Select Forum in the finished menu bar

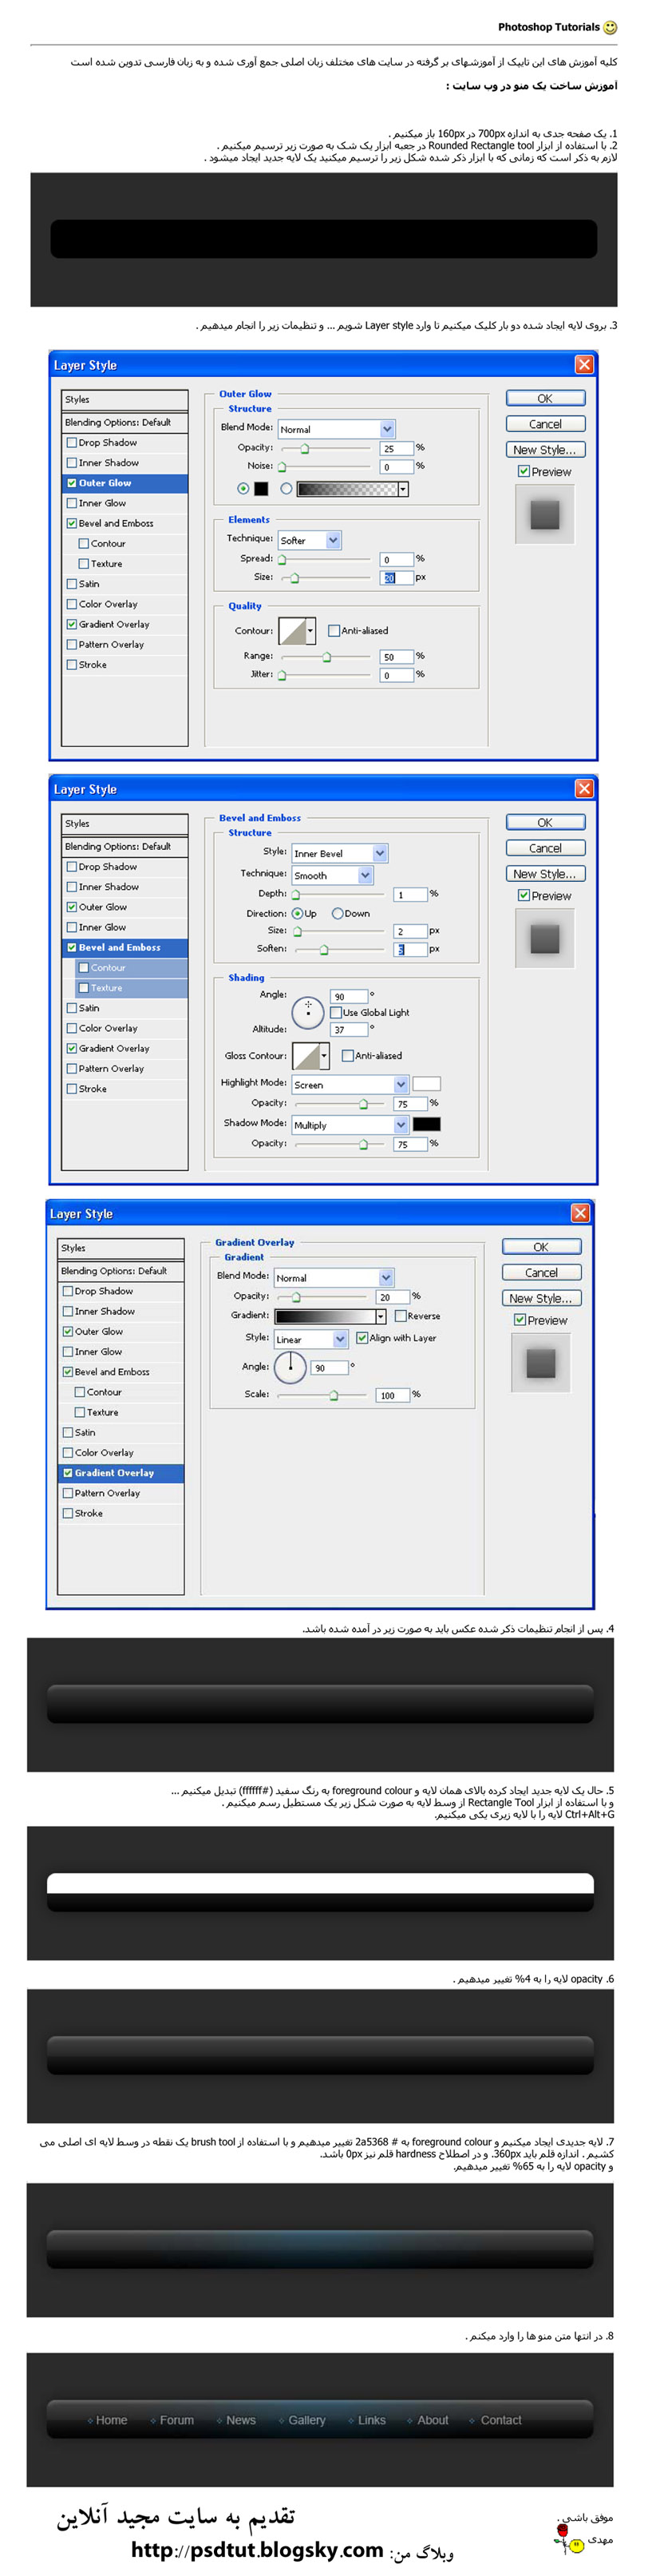tap(176, 2420)
